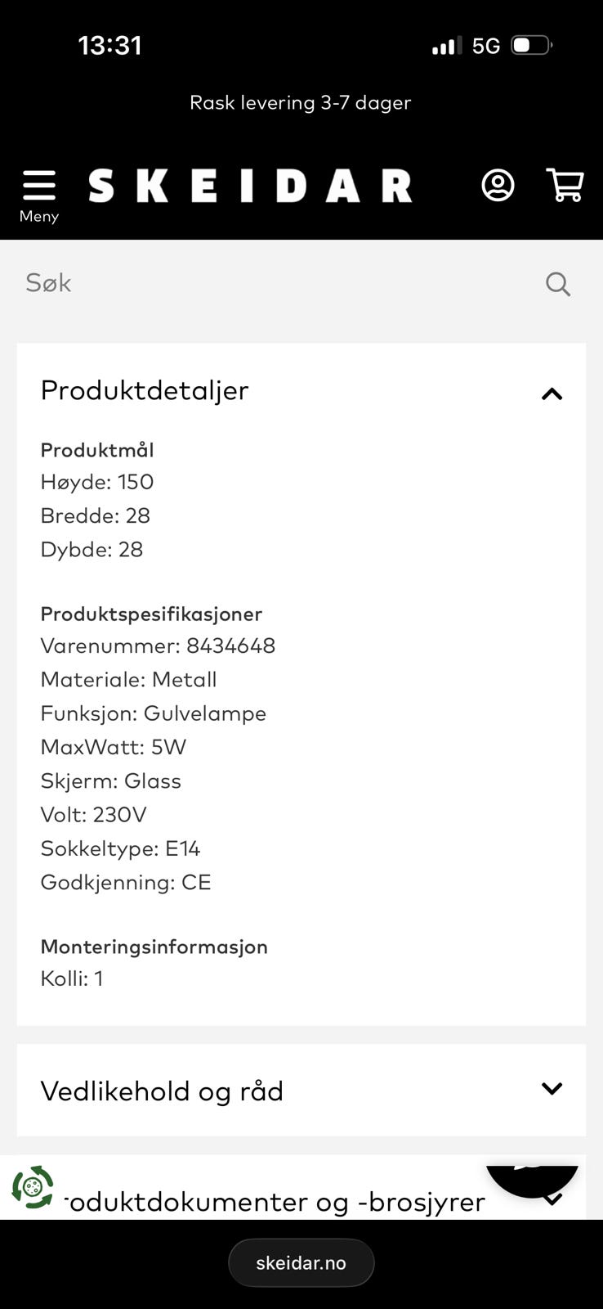
Task: Open the black chat bubble widget
Action: coord(532,1179)
